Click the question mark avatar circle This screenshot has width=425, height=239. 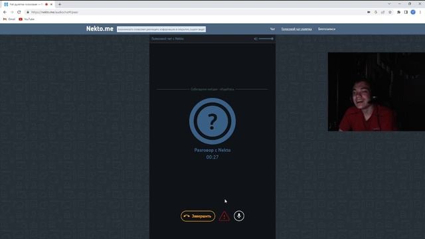click(x=212, y=121)
